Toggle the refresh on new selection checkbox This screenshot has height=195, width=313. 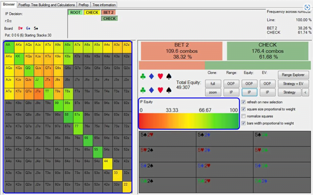(x=243, y=102)
